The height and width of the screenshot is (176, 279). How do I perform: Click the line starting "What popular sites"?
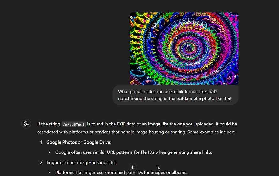point(167,92)
